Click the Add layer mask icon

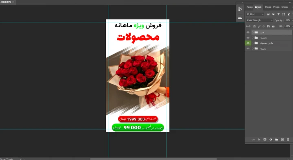265,140
